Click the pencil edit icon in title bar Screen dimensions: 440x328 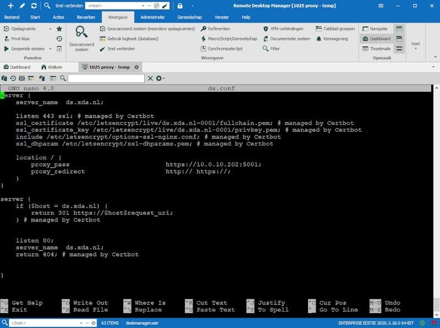point(22,5)
